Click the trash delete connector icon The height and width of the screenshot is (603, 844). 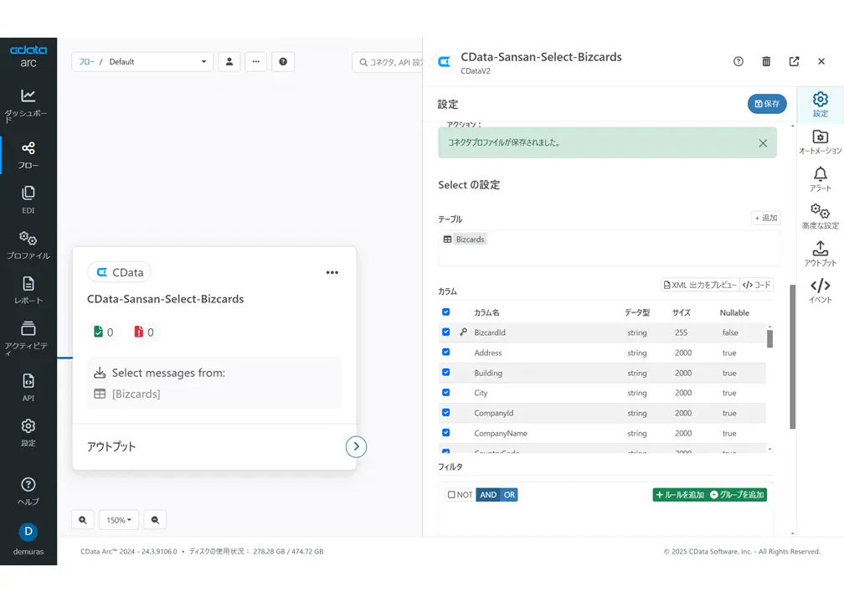[766, 61]
